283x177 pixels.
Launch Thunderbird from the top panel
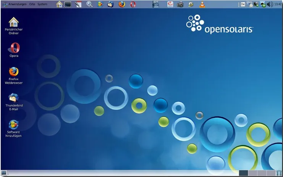[x=110, y=4]
